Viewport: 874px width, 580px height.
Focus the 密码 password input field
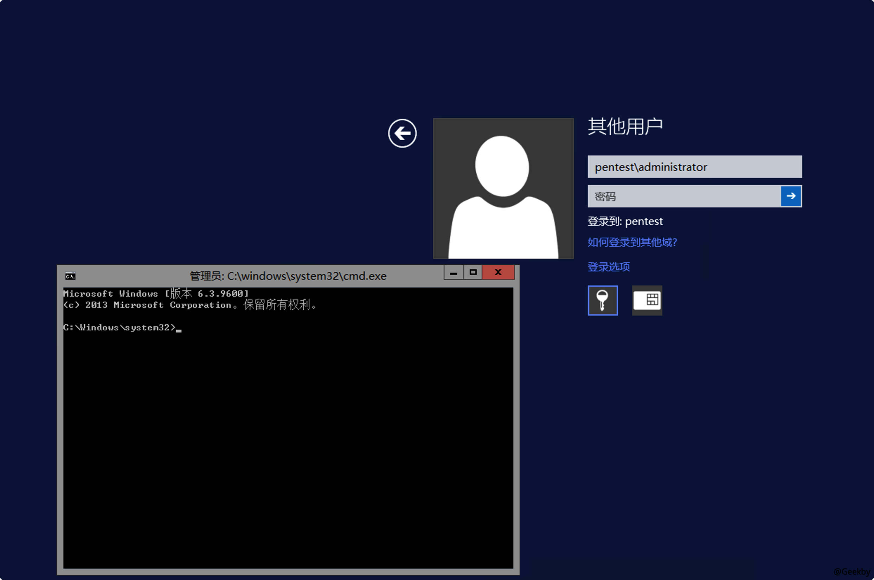coord(684,196)
